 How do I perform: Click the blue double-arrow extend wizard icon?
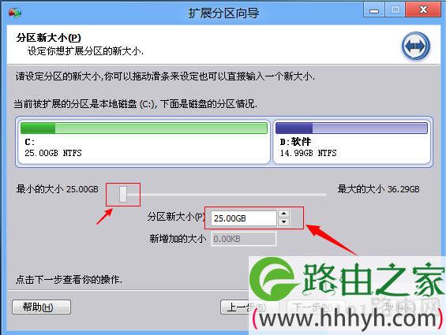(x=415, y=46)
